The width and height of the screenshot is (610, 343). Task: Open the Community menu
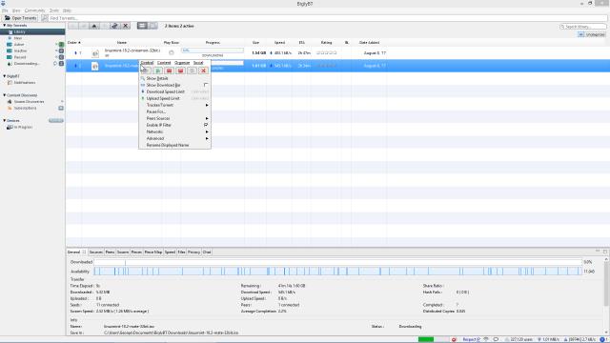pyautogui.click(x=34, y=10)
